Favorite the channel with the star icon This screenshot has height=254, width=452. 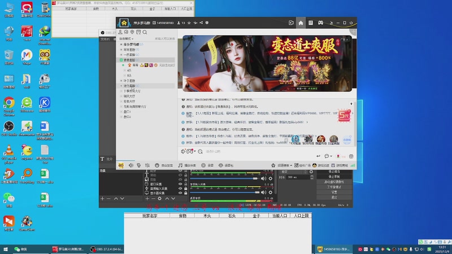(x=189, y=23)
